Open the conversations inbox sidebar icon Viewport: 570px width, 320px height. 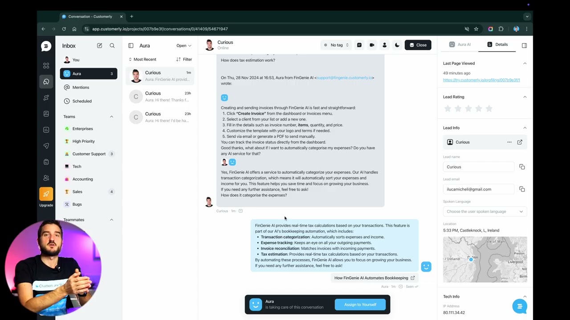pos(46,81)
